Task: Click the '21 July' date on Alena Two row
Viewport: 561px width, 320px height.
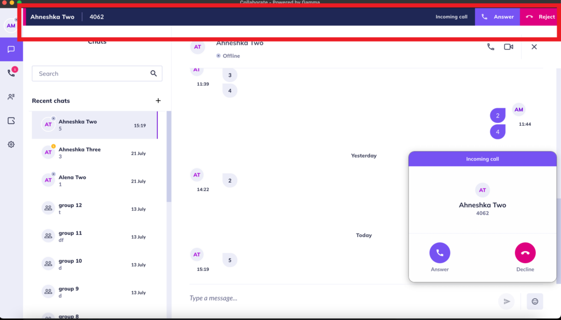Action: pyautogui.click(x=139, y=182)
